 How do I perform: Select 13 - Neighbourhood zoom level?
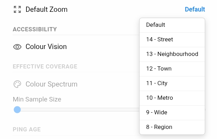(172, 54)
